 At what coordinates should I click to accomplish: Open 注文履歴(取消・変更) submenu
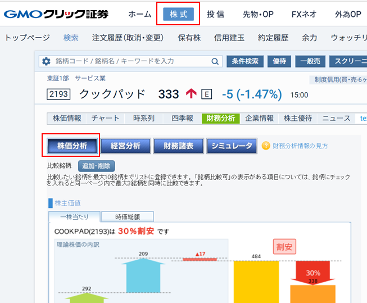[x=128, y=38]
